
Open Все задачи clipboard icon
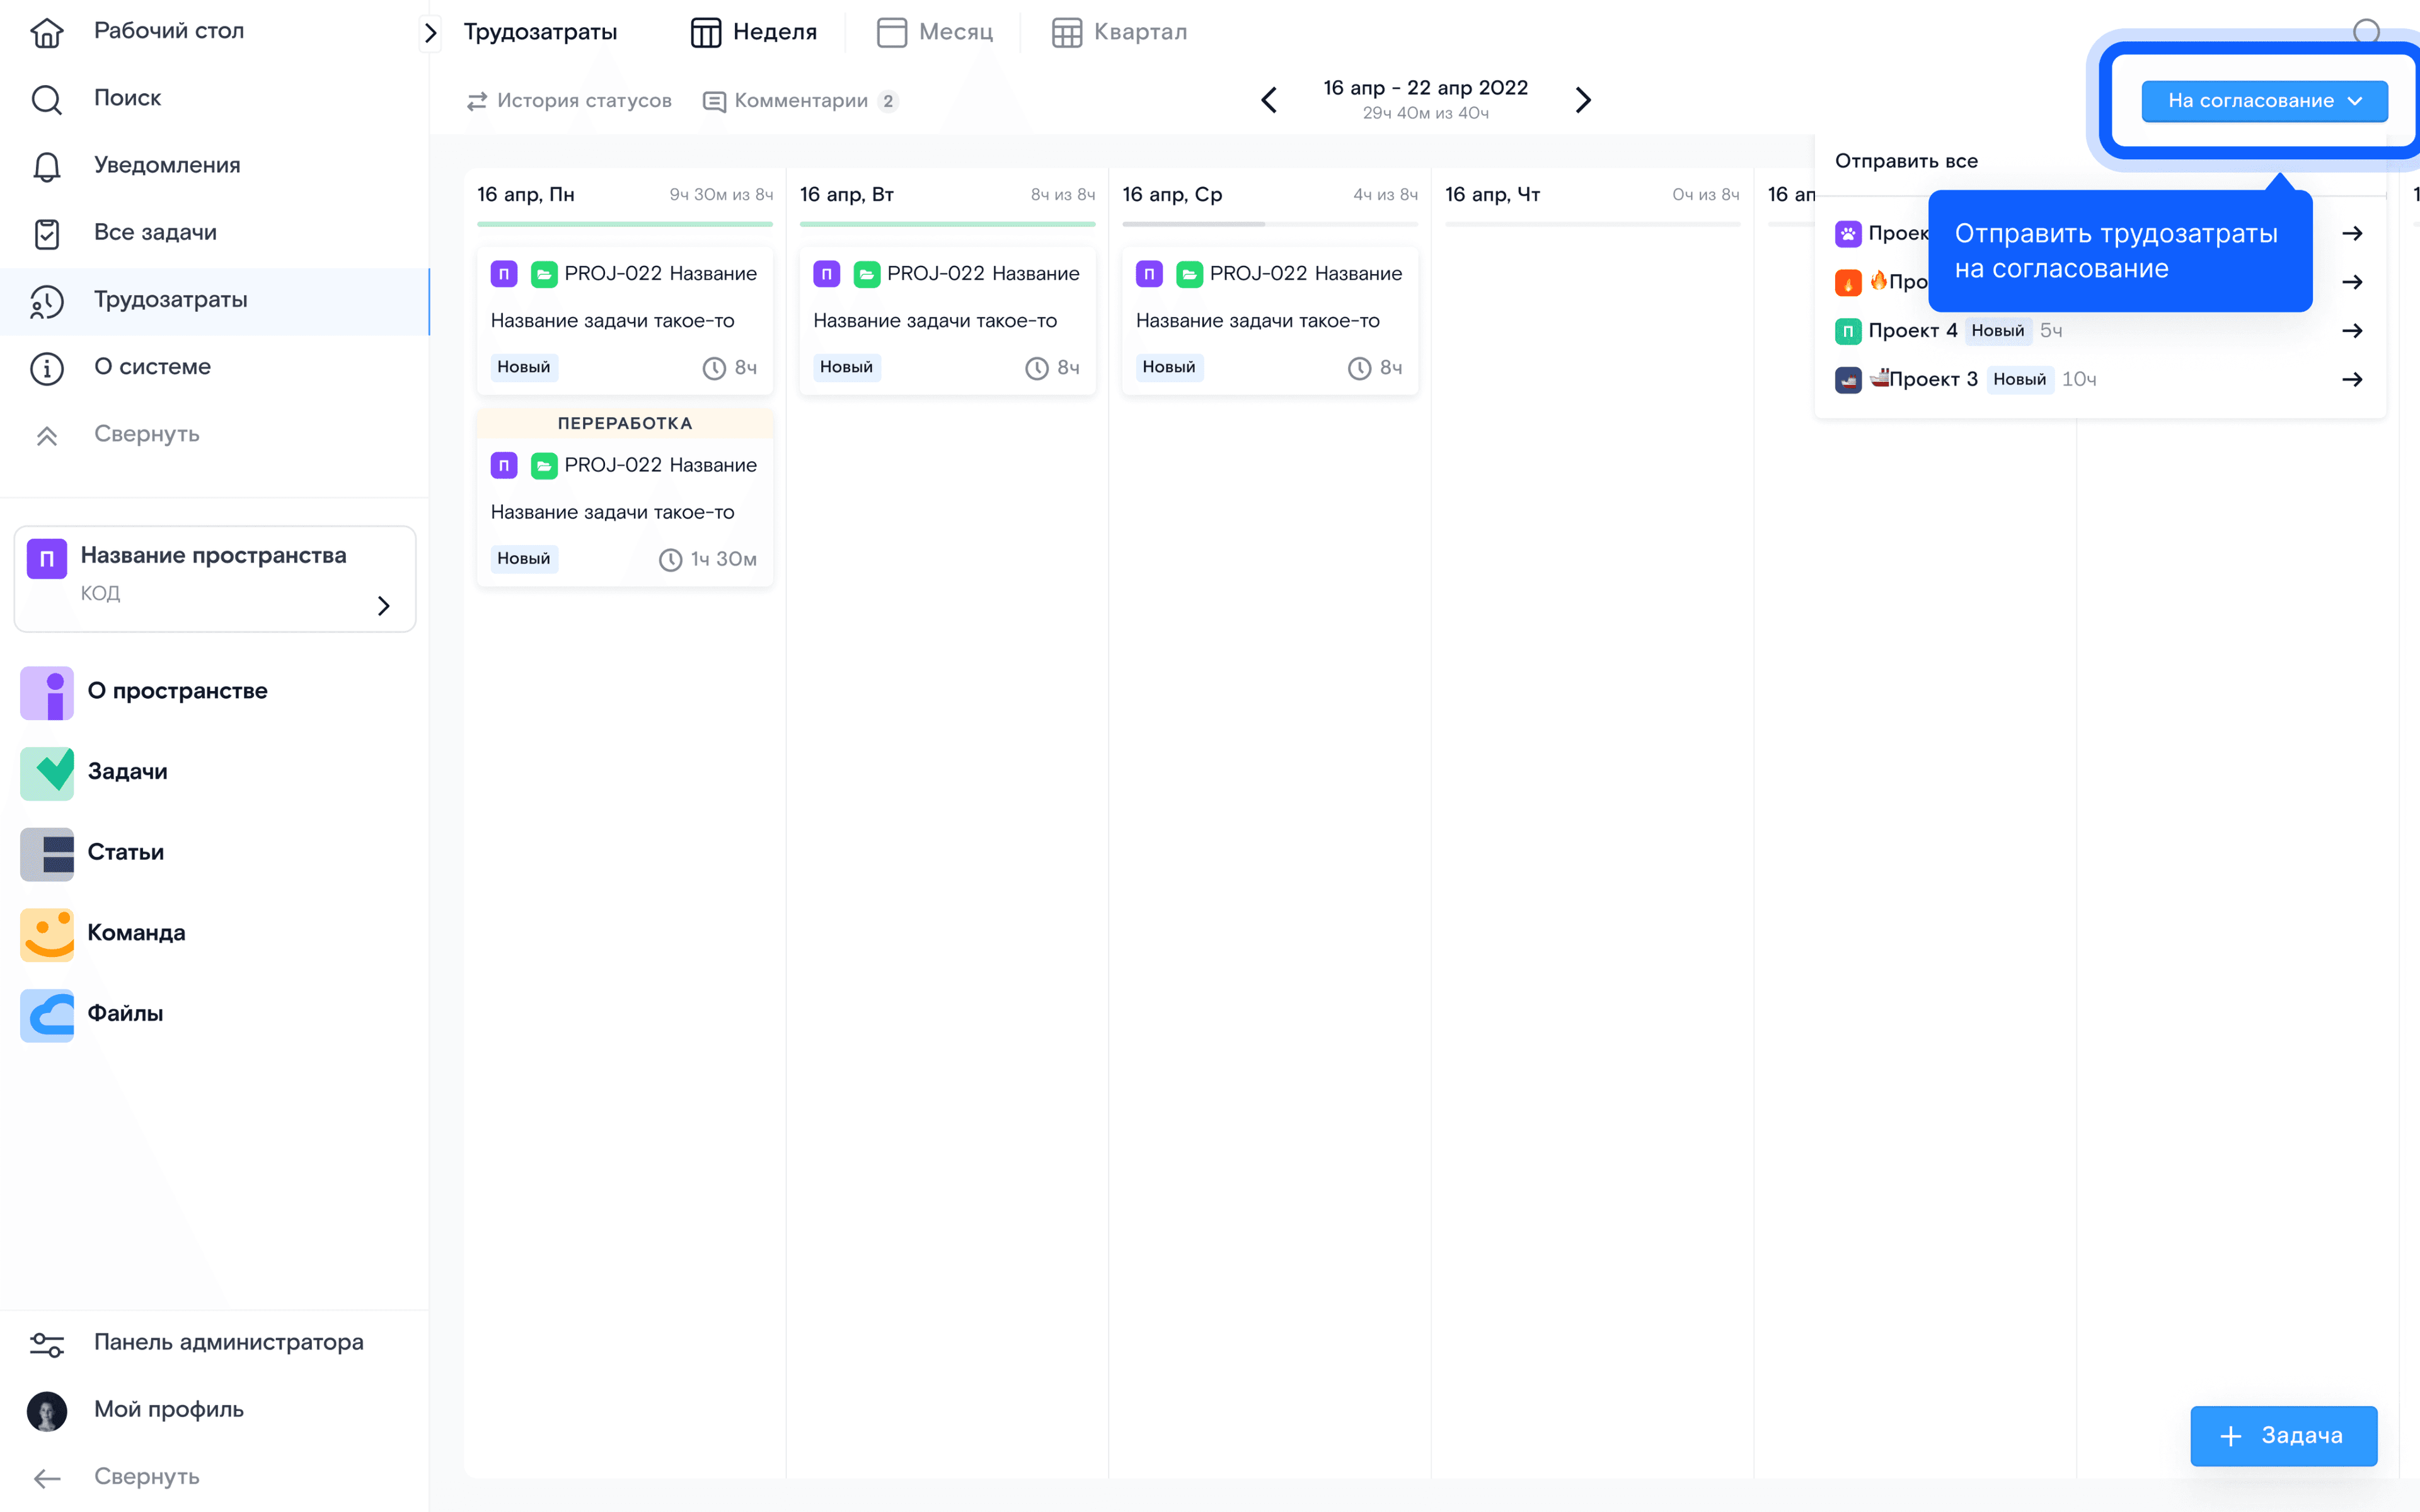point(46,233)
